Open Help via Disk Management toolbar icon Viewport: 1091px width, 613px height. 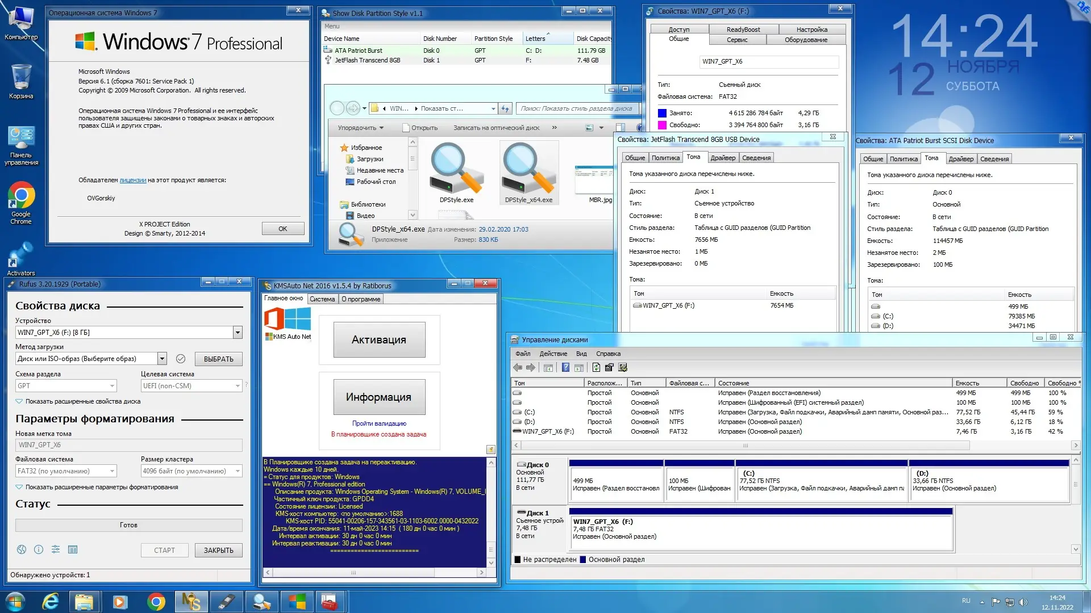point(565,368)
